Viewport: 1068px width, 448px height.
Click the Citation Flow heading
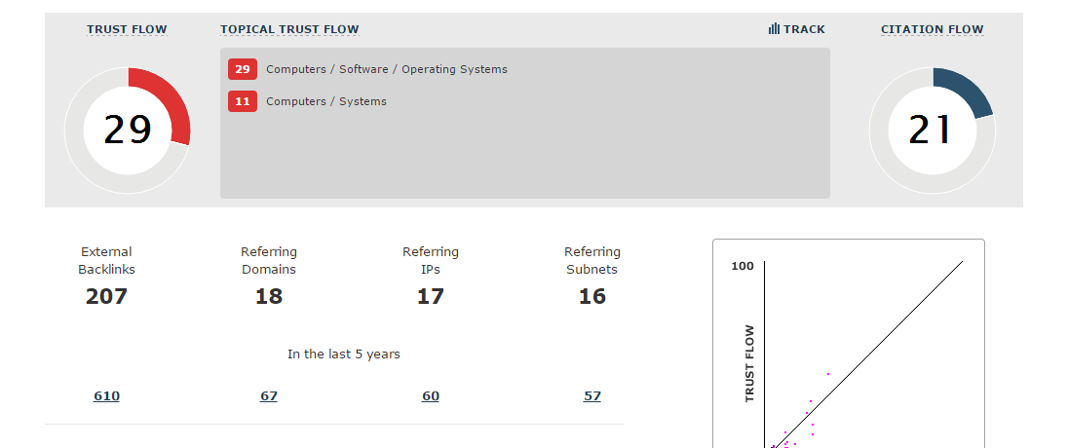click(932, 29)
